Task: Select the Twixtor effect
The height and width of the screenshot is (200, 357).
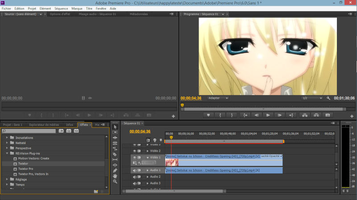Action: tap(23, 164)
